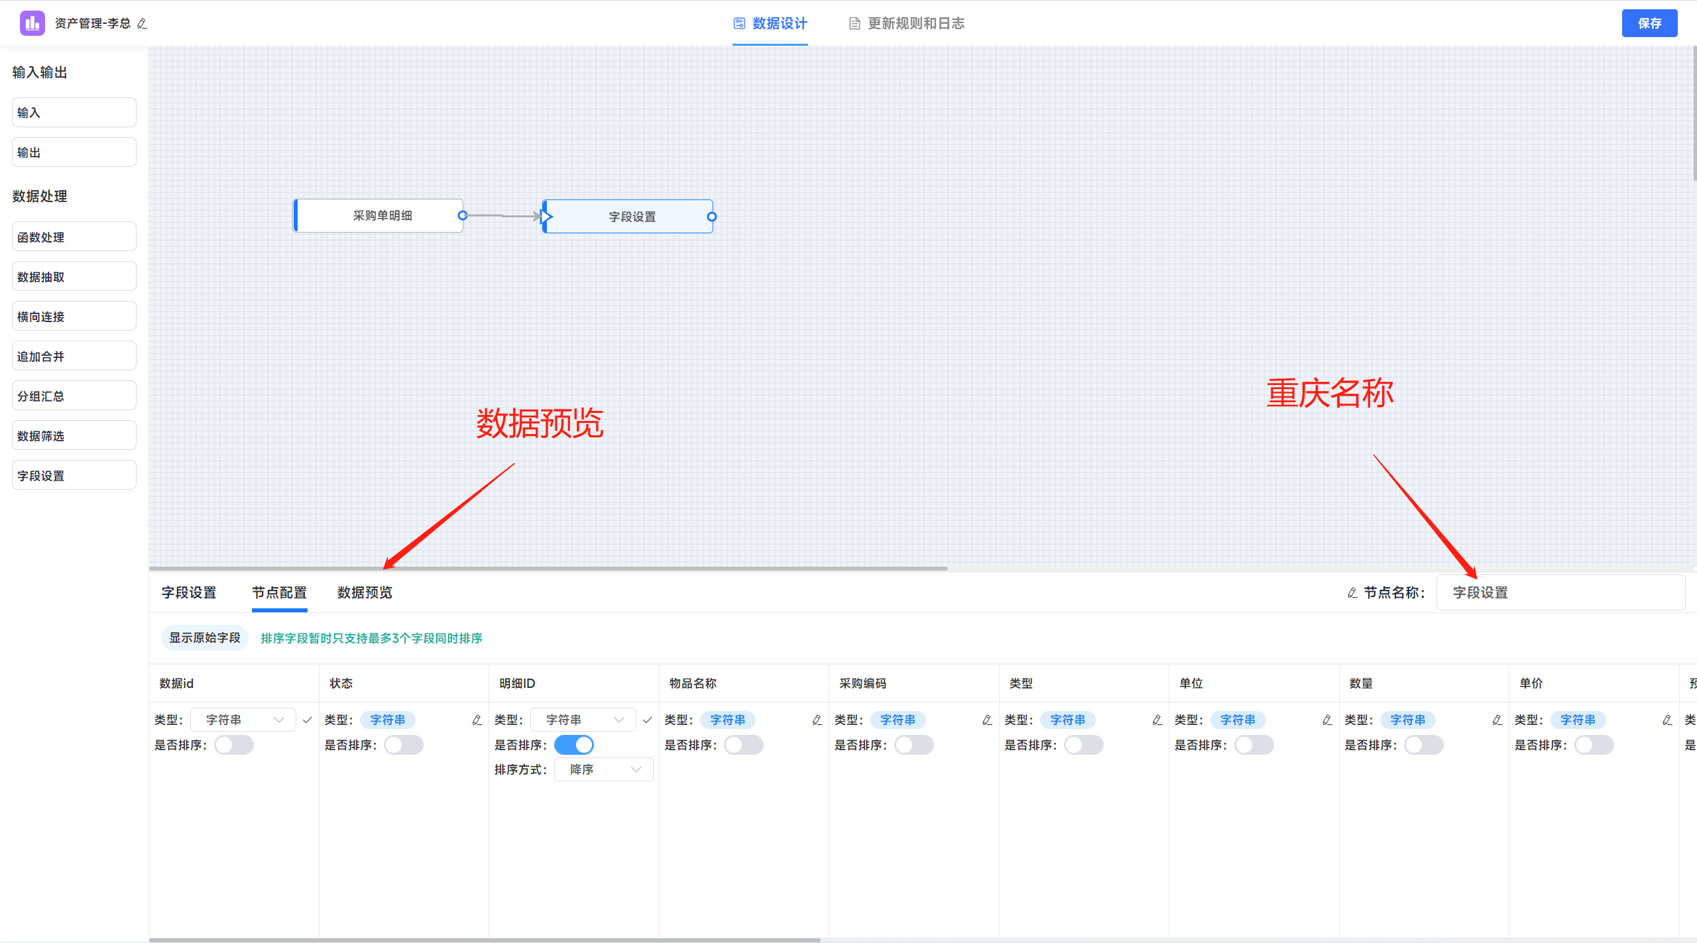This screenshot has width=1697, height=943.
Task: Confirm type checkmark in 数据id column
Action: (307, 720)
